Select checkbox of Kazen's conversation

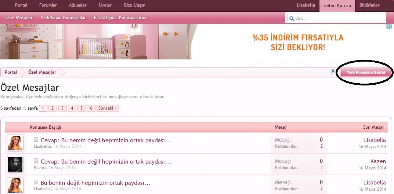click(36, 161)
